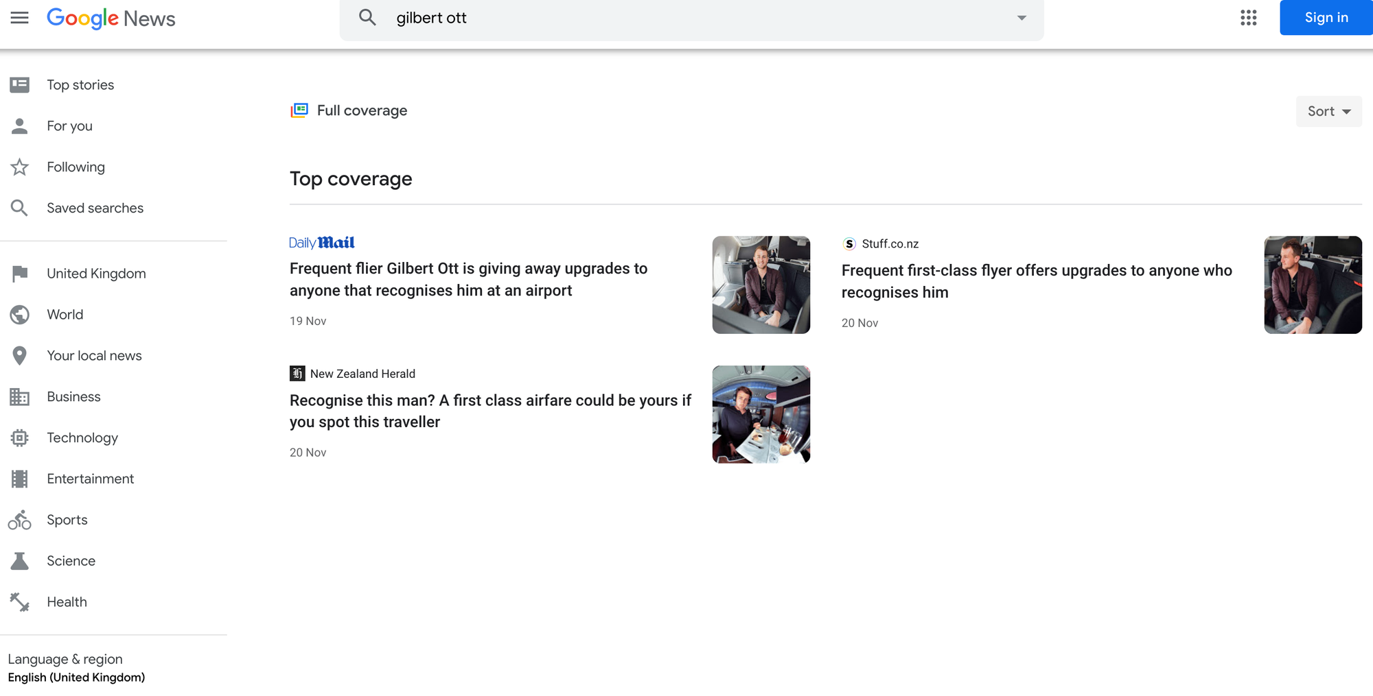1373x696 pixels.
Task: Click the Top coverage heading
Action: (x=351, y=179)
